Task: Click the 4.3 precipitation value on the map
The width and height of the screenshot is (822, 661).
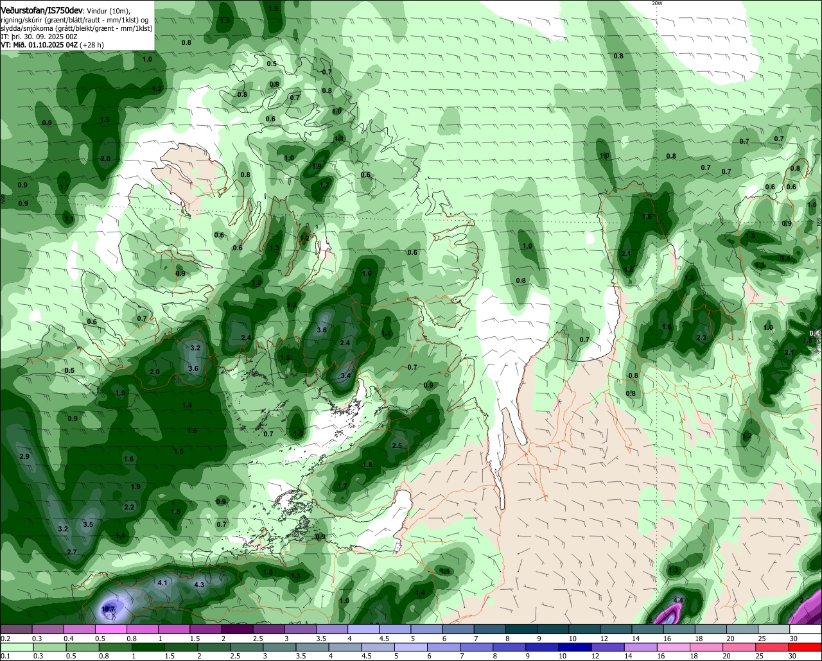Action: pyautogui.click(x=199, y=585)
